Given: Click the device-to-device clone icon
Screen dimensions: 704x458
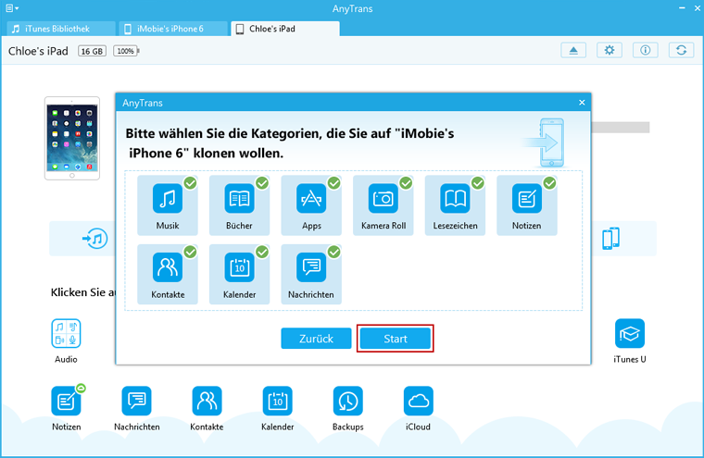Looking at the screenshot, I should point(610,238).
